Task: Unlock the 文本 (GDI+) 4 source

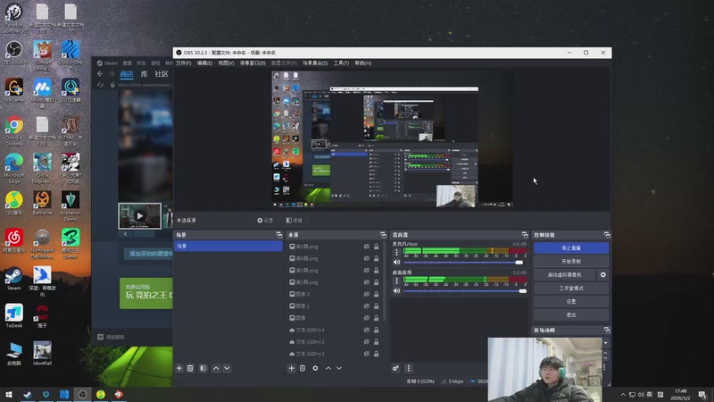Action: tap(377, 330)
